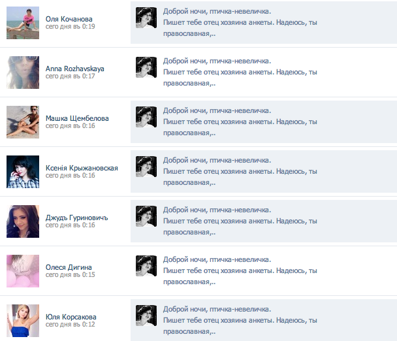Open Машка Щембелова's beach photo avatar

[23, 122]
